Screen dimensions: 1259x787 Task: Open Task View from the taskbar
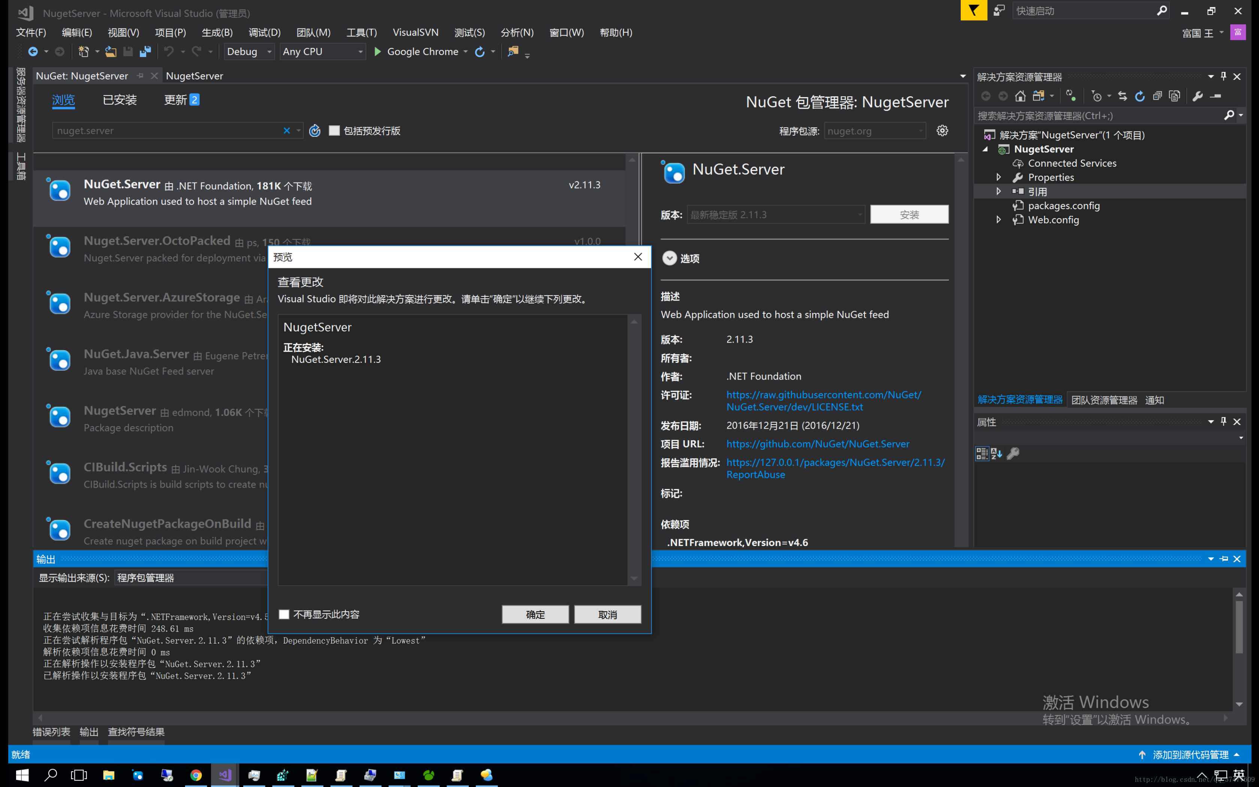point(79,775)
